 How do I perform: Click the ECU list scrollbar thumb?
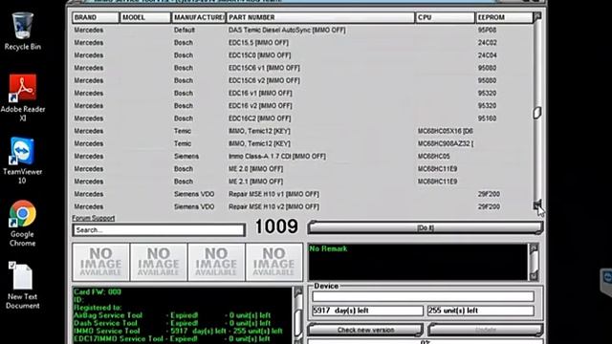tap(537, 113)
